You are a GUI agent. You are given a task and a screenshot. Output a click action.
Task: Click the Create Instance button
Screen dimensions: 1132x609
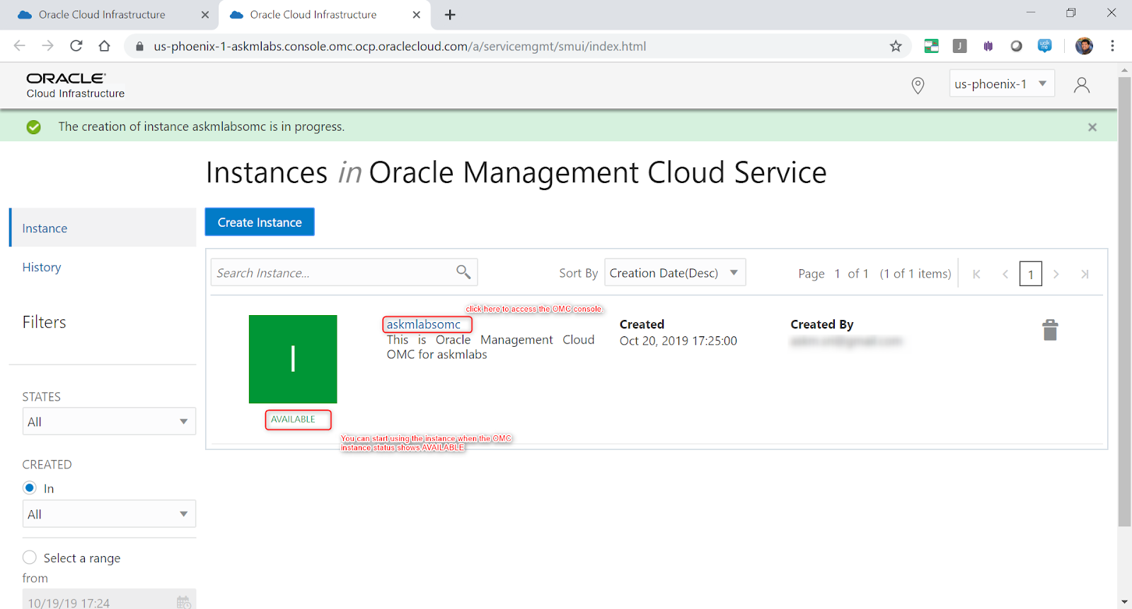[260, 222]
